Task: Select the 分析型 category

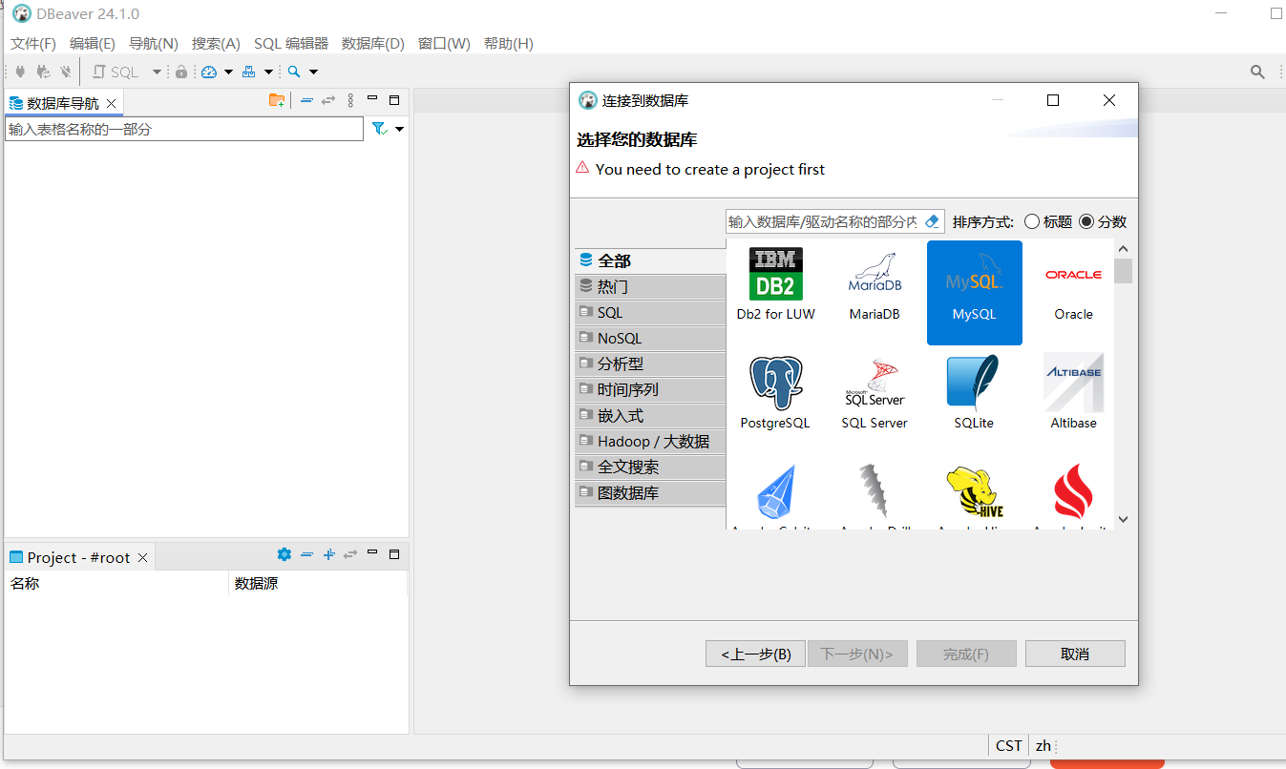Action: pos(650,364)
